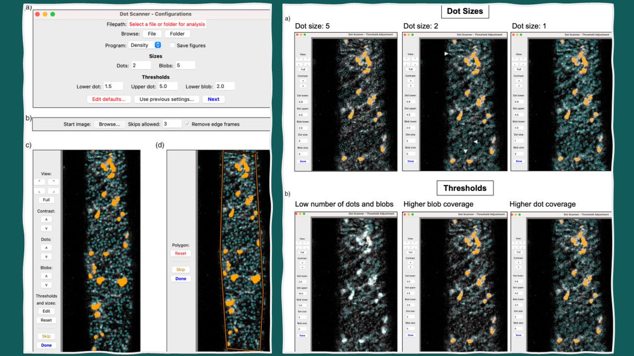Click orange Skip button in panel c
Viewport: 634px width, 356px height.
pos(46,336)
